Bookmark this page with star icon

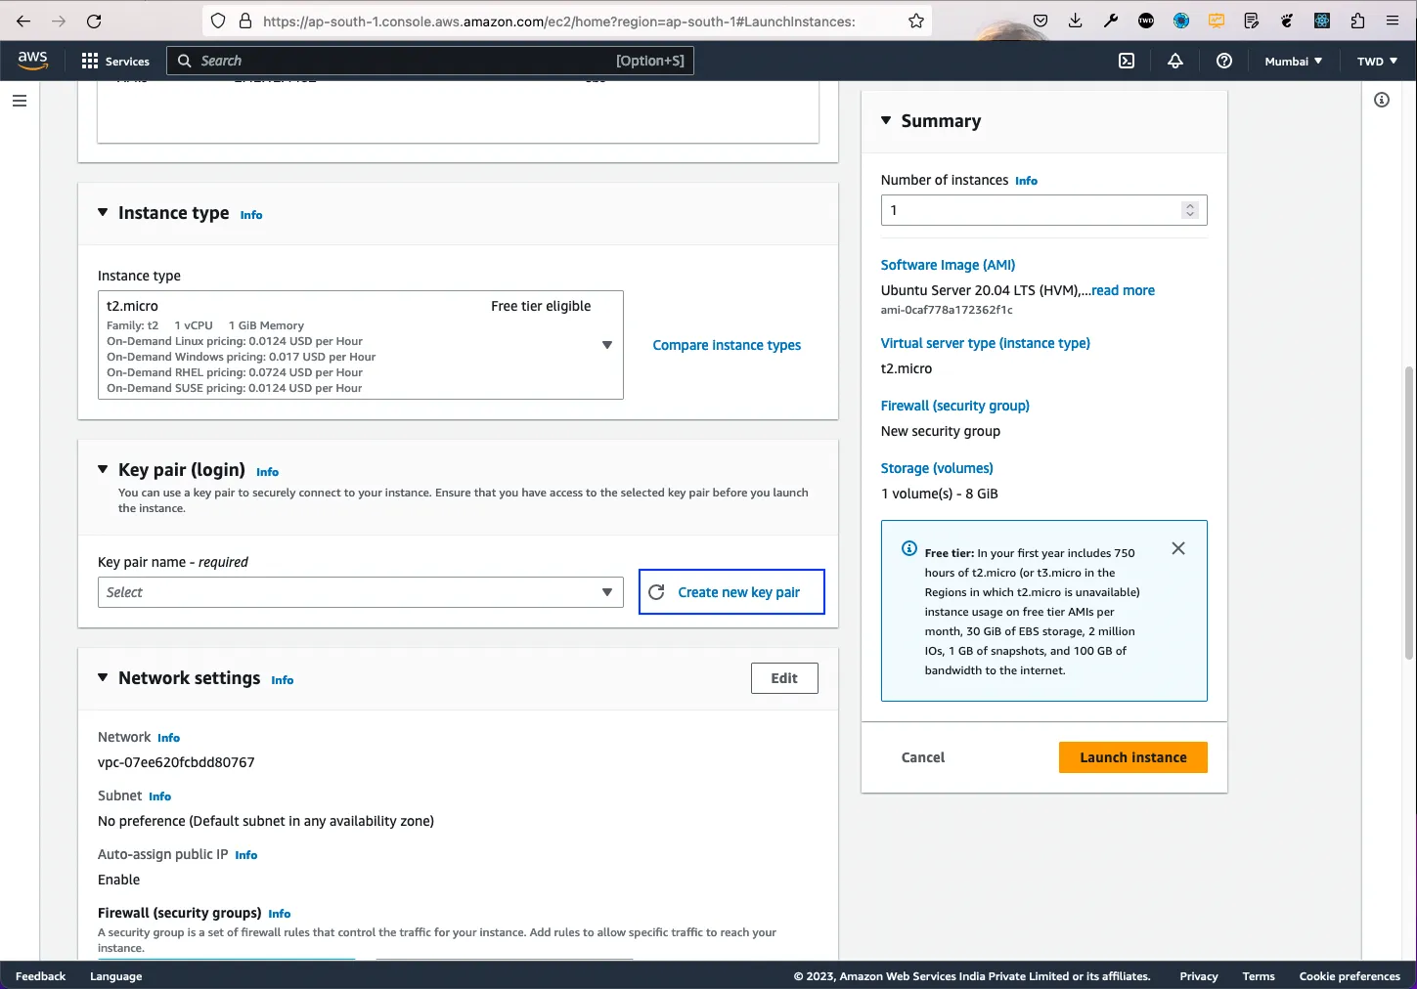pos(916,21)
